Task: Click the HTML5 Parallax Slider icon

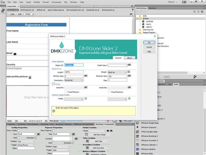Action: click(x=137, y=132)
